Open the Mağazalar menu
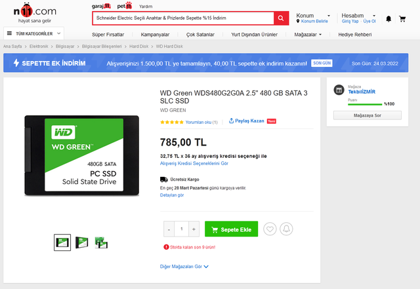 pos(311,34)
